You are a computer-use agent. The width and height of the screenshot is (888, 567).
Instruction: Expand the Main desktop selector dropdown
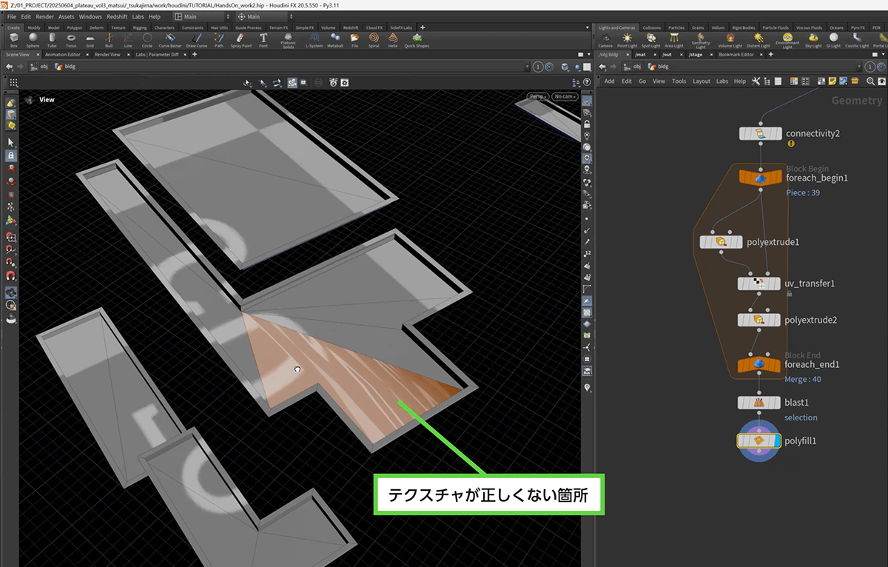click(201, 16)
